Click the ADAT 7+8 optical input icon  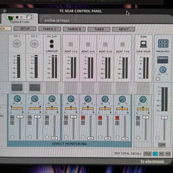coord(122,44)
